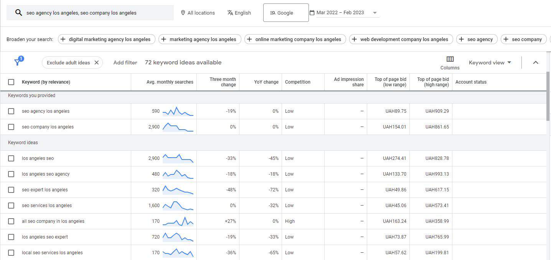Toggle the header checkbox to select all keywords
The height and width of the screenshot is (260, 551).
coord(11,82)
